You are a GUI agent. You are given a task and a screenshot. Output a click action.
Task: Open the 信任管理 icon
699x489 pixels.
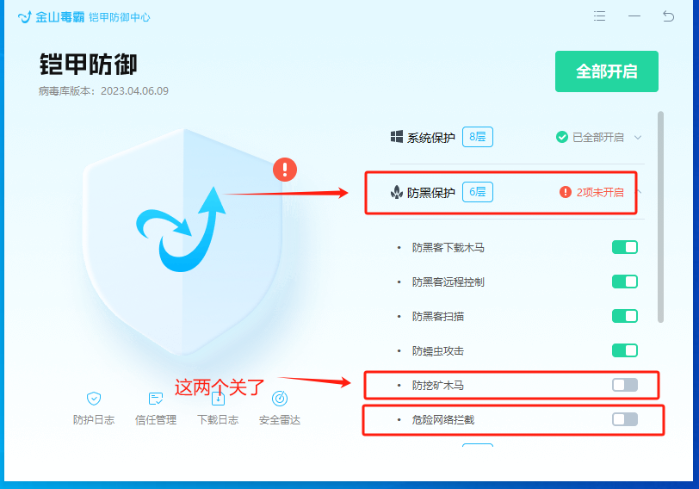point(156,399)
